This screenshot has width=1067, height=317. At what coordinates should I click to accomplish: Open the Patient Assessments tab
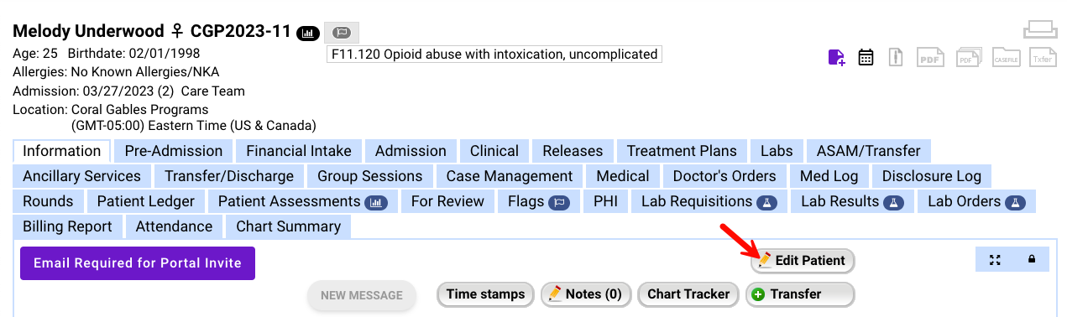tap(302, 201)
